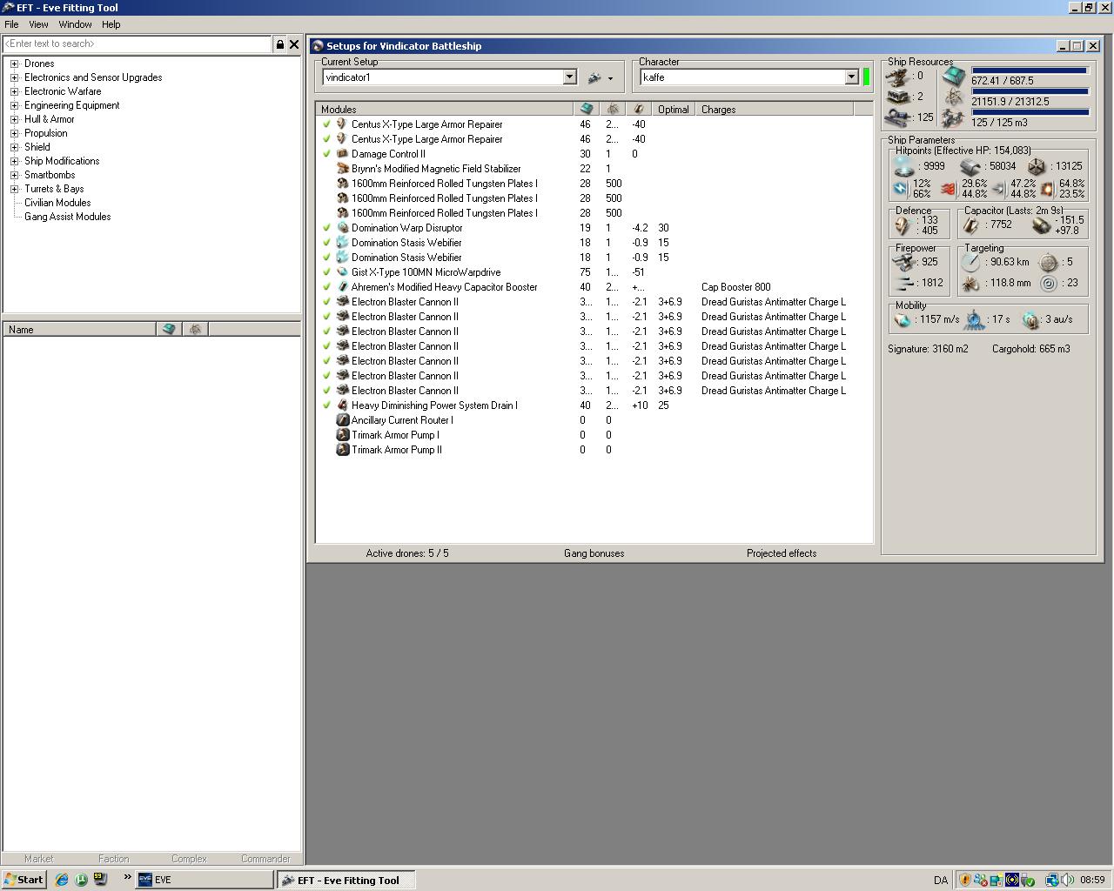Toggle the Gist X-Type 100MN MicroWarpdrive checkmark
This screenshot has width=1114, height=891.
point(327,272)
